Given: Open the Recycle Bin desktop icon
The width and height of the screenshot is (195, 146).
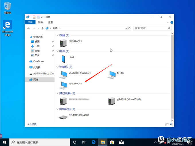Looking at the screenshot, I should pos(7,8).
